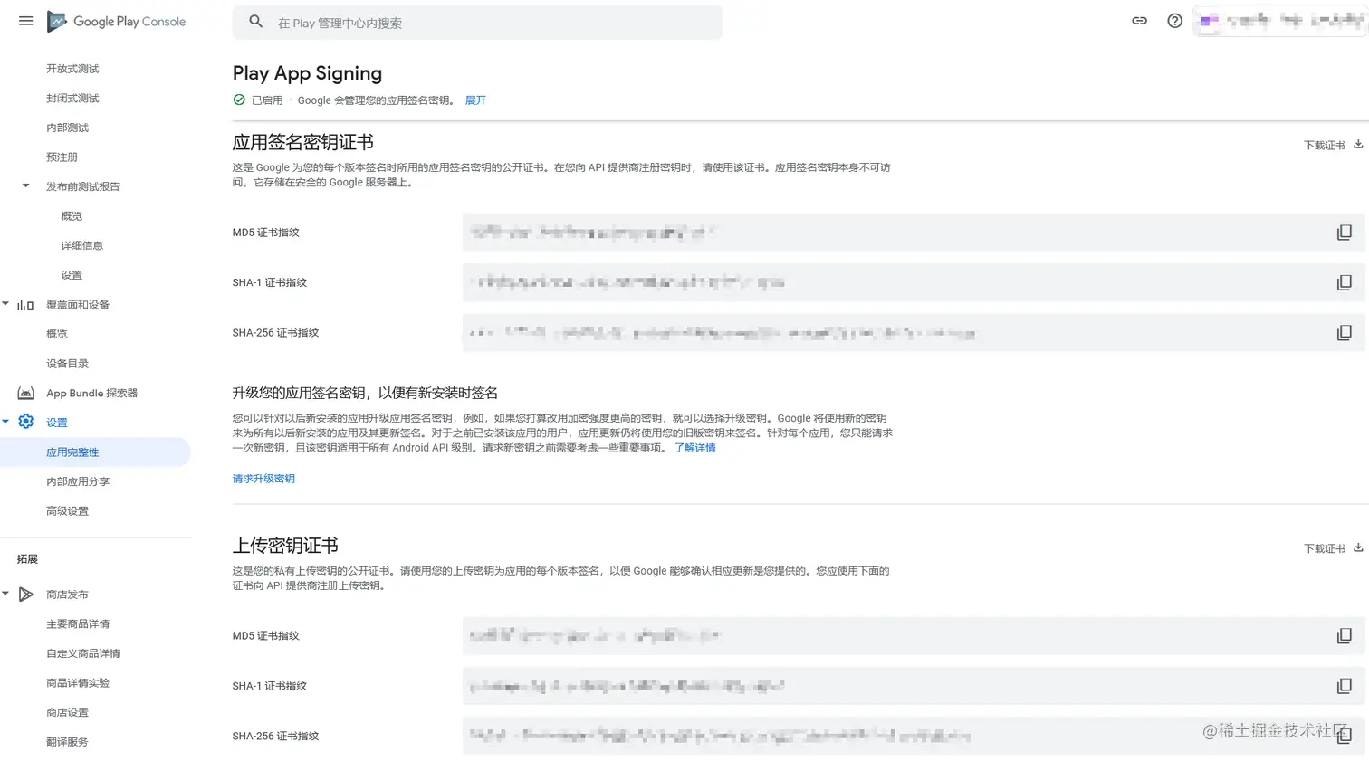This screenshot has width=1369, height=761.
Task: Click the 请求升级密钥 link
Action: (x=263, y=478)
